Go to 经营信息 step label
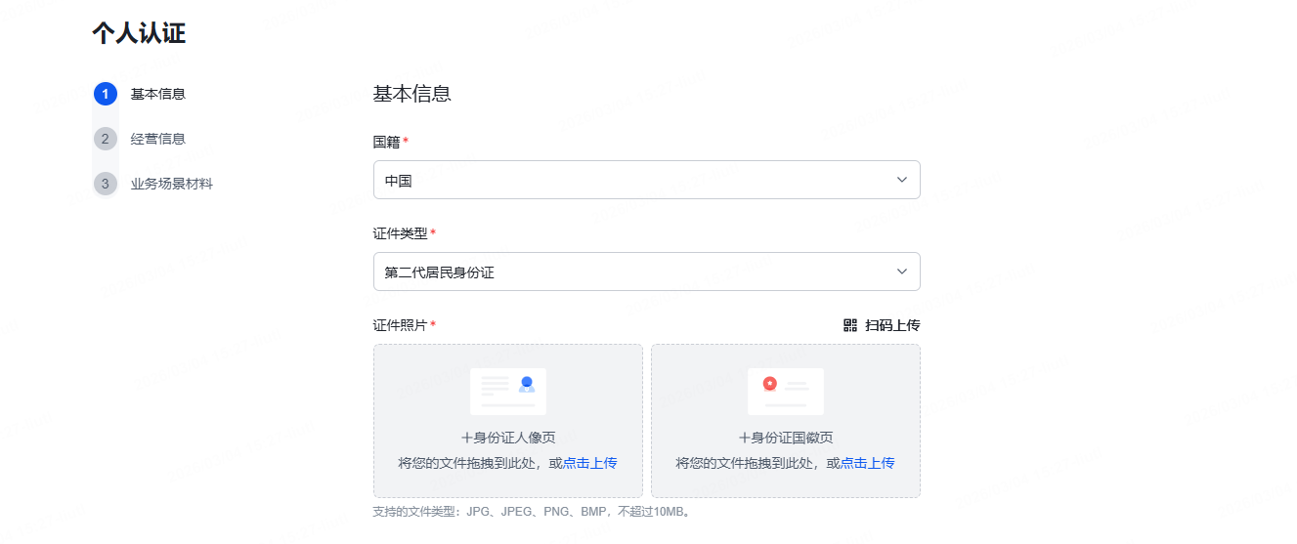This screenshot has width=1297, height=544. [x=158, y=139]
